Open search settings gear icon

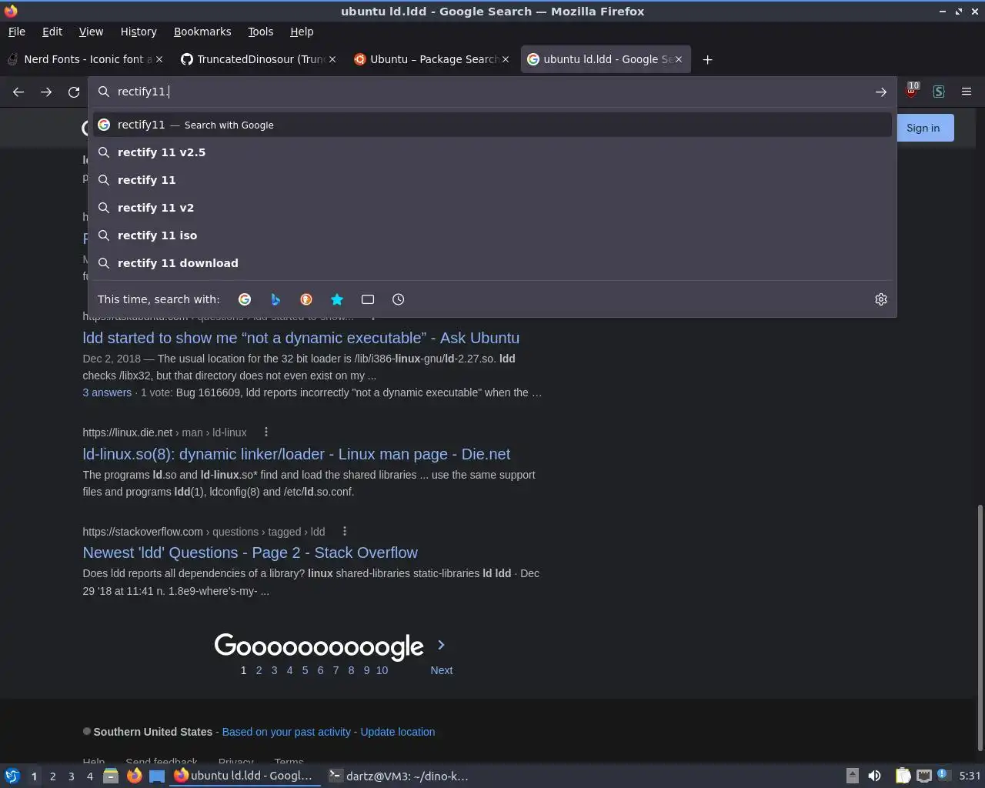coord(881,299)
